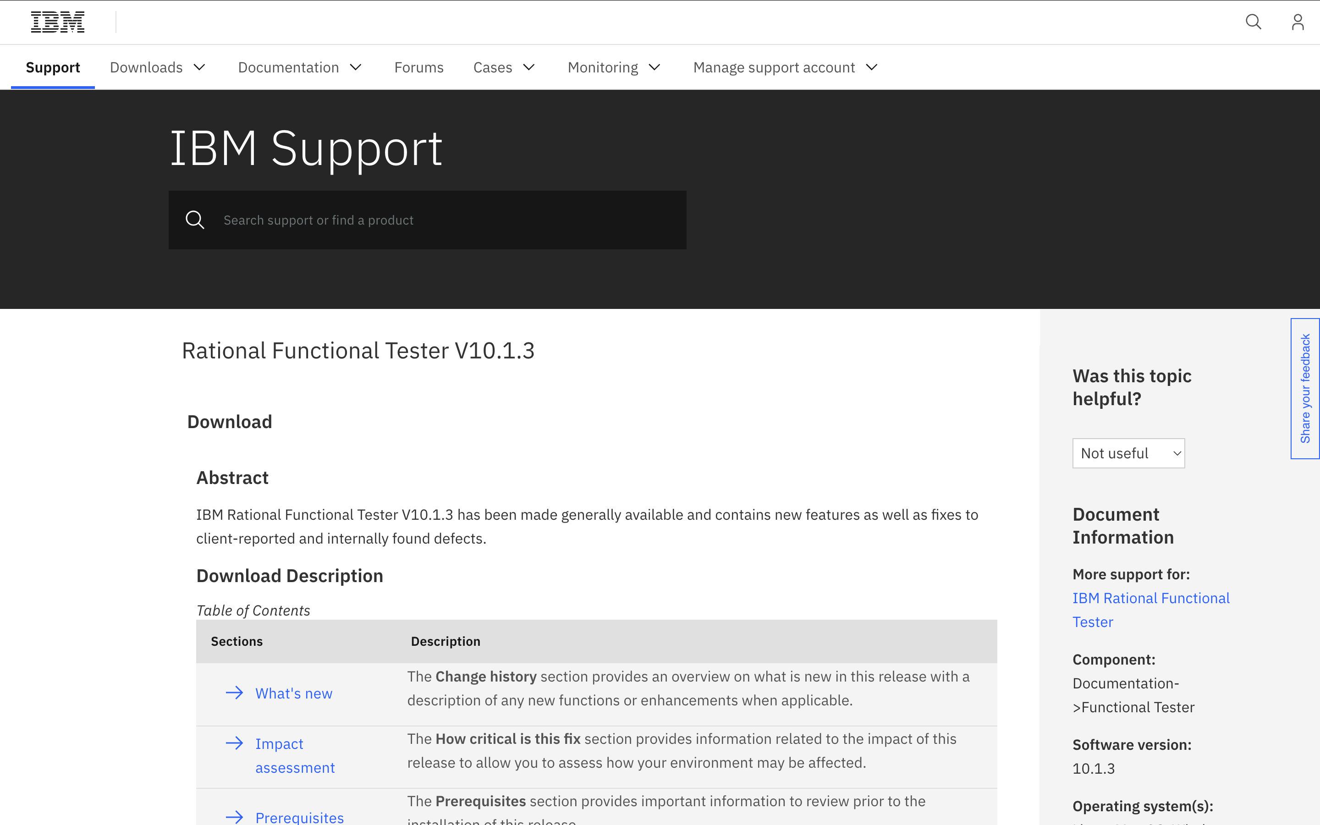This screenshot has height=825, width=1320.
Task: Go to Forums in navigation
Action: coord(418,67)
